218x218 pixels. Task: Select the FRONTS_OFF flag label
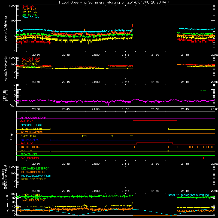point(29,155)
